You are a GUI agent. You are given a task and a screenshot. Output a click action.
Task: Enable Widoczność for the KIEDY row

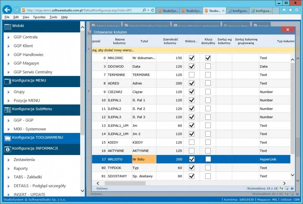tap(192, 142)
